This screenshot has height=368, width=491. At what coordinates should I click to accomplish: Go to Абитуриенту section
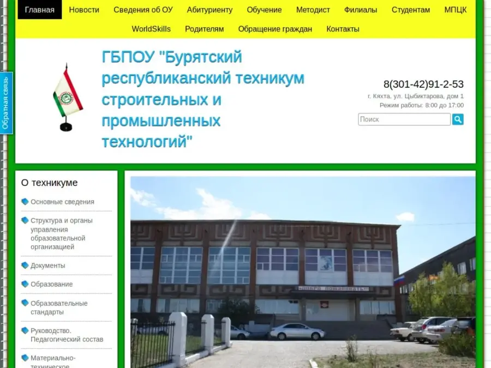click(x=210, y=10)
